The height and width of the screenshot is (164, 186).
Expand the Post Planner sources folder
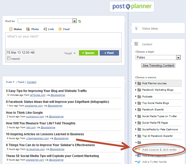[136, 83]
